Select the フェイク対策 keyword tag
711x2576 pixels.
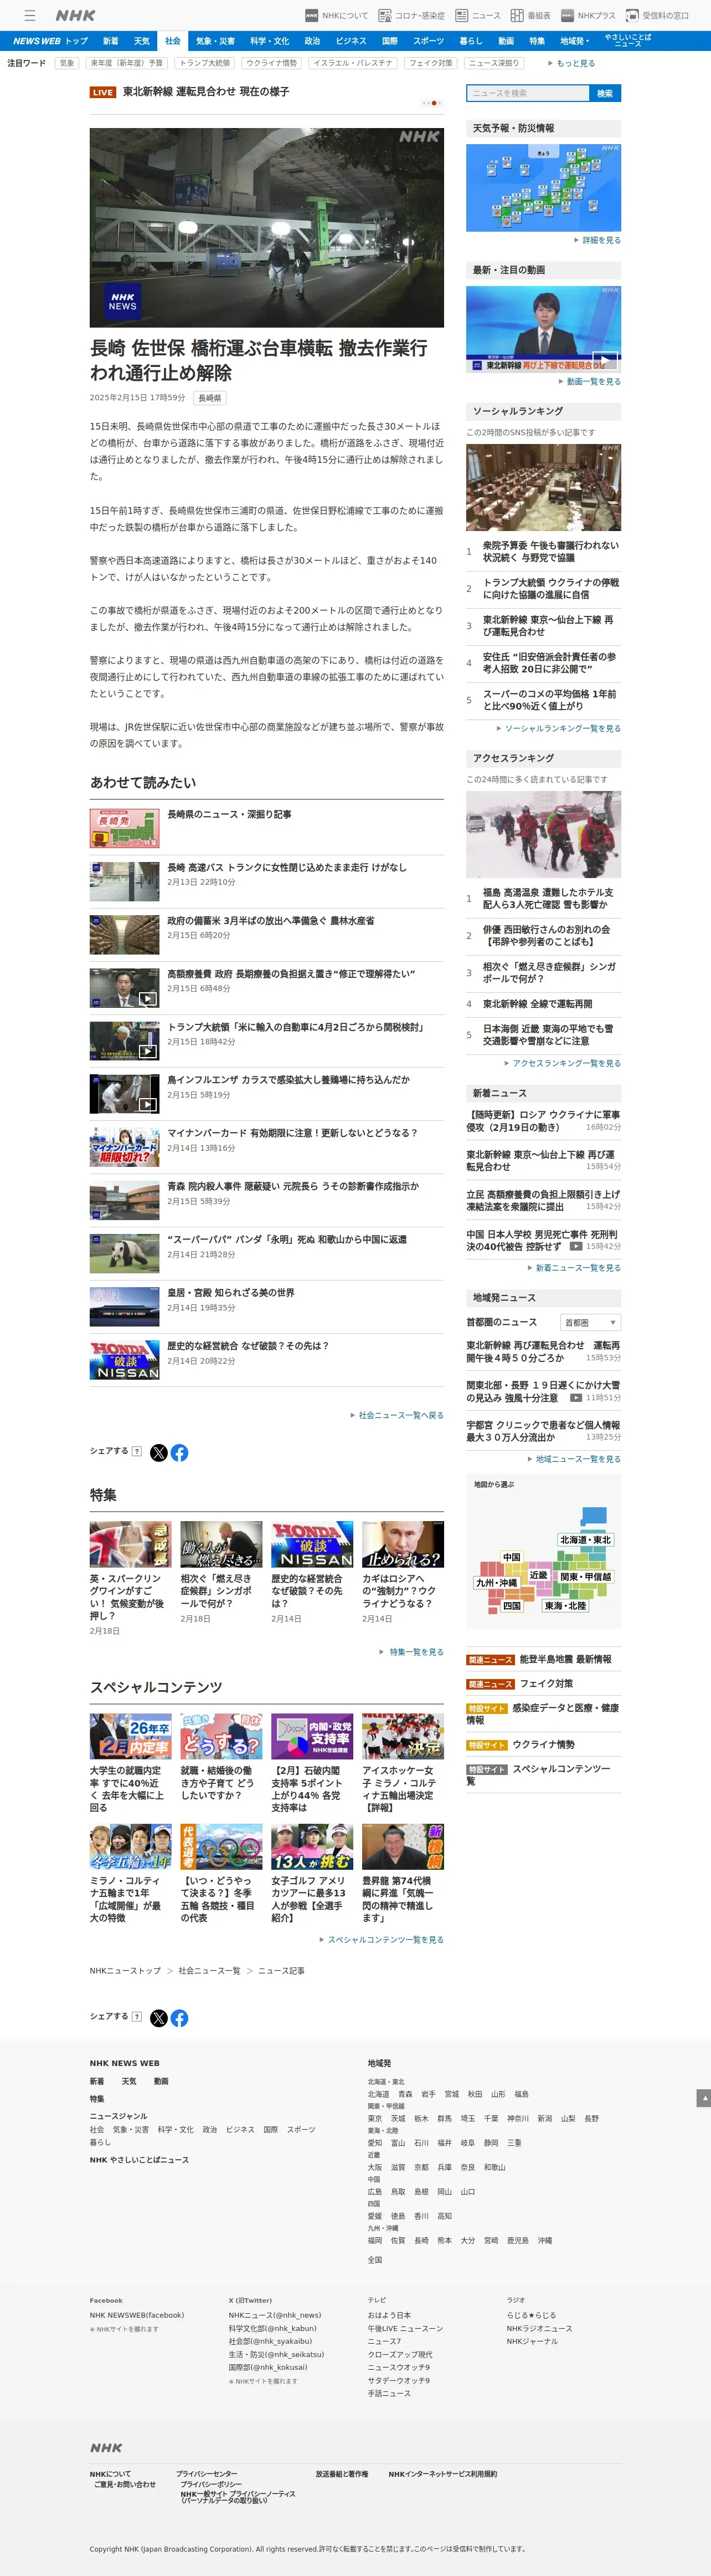coord(430,63)
